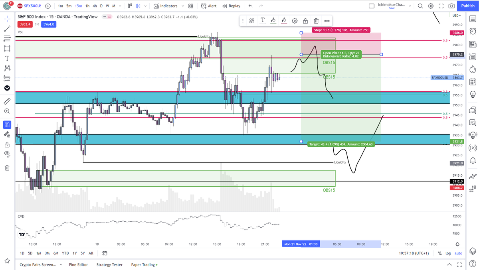Switch to the 1m timeframe

[60, 6]
